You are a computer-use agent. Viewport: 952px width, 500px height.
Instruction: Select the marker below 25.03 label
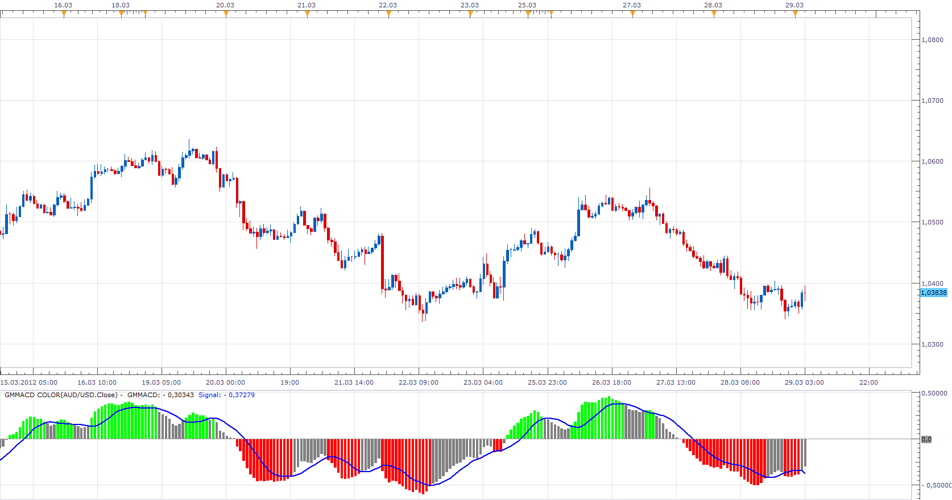coord(528,14)
